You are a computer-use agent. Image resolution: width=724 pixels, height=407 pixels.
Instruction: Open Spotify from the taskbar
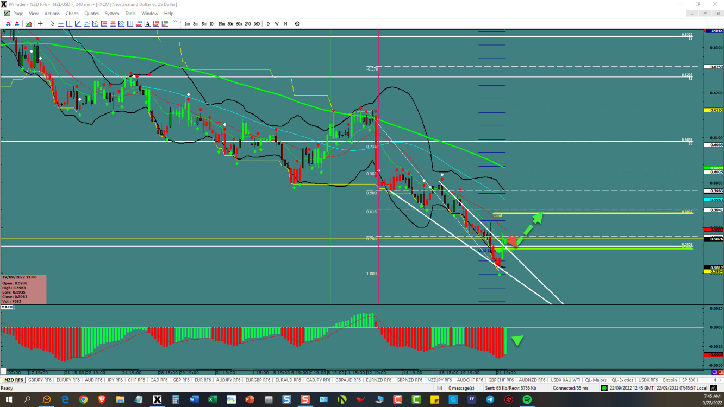coord(527,399)
